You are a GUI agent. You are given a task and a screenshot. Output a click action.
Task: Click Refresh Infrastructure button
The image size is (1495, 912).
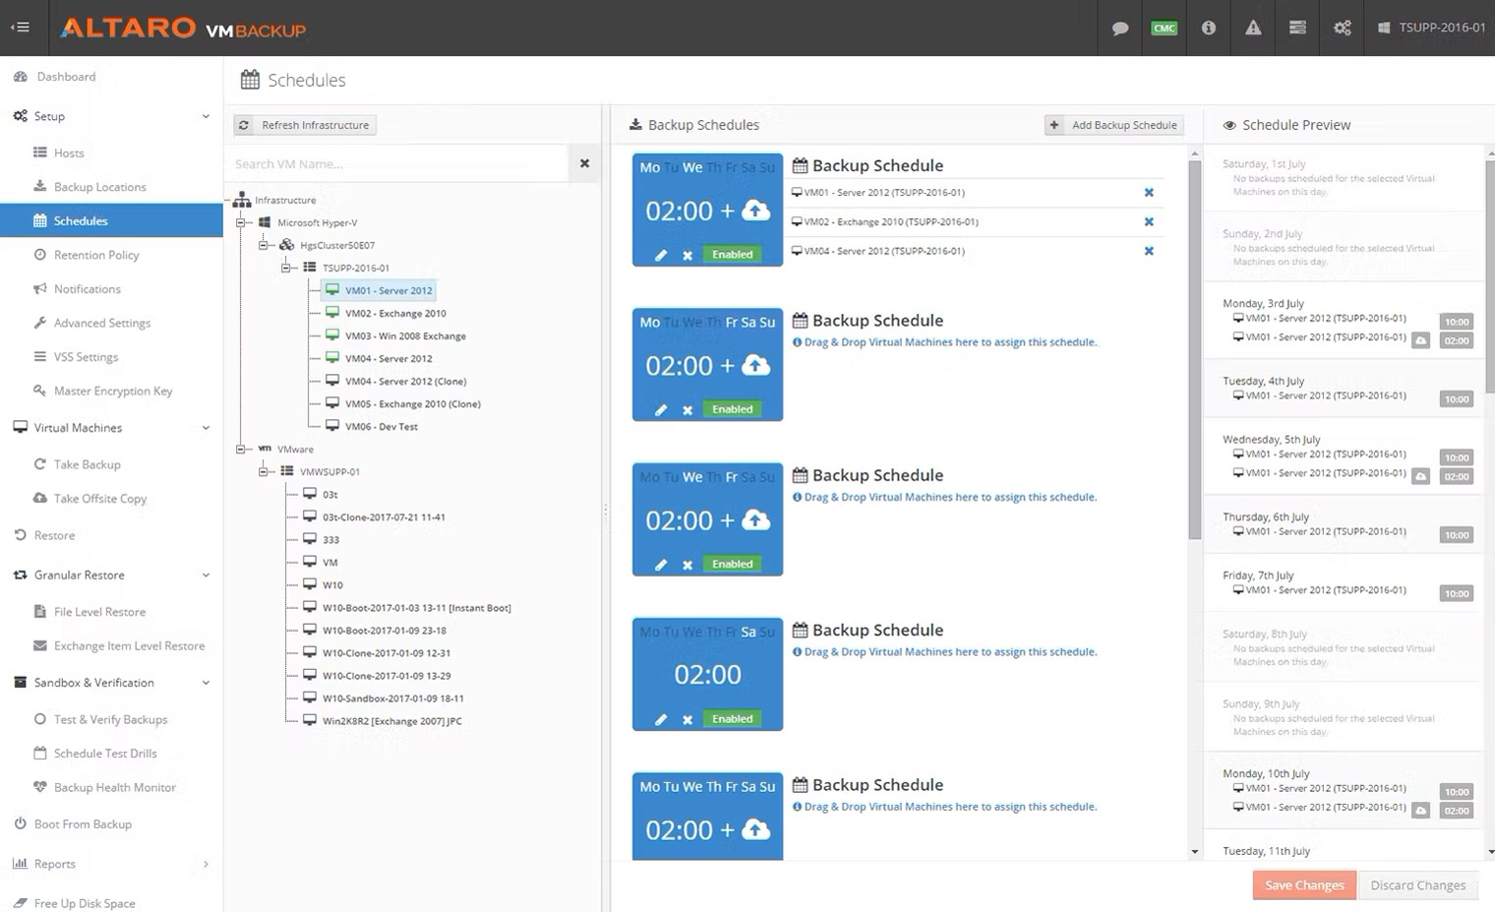(x=305, y=125)
